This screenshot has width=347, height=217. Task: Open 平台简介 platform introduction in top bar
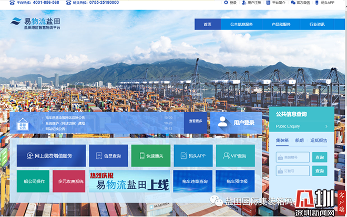[x=275, y=3]
